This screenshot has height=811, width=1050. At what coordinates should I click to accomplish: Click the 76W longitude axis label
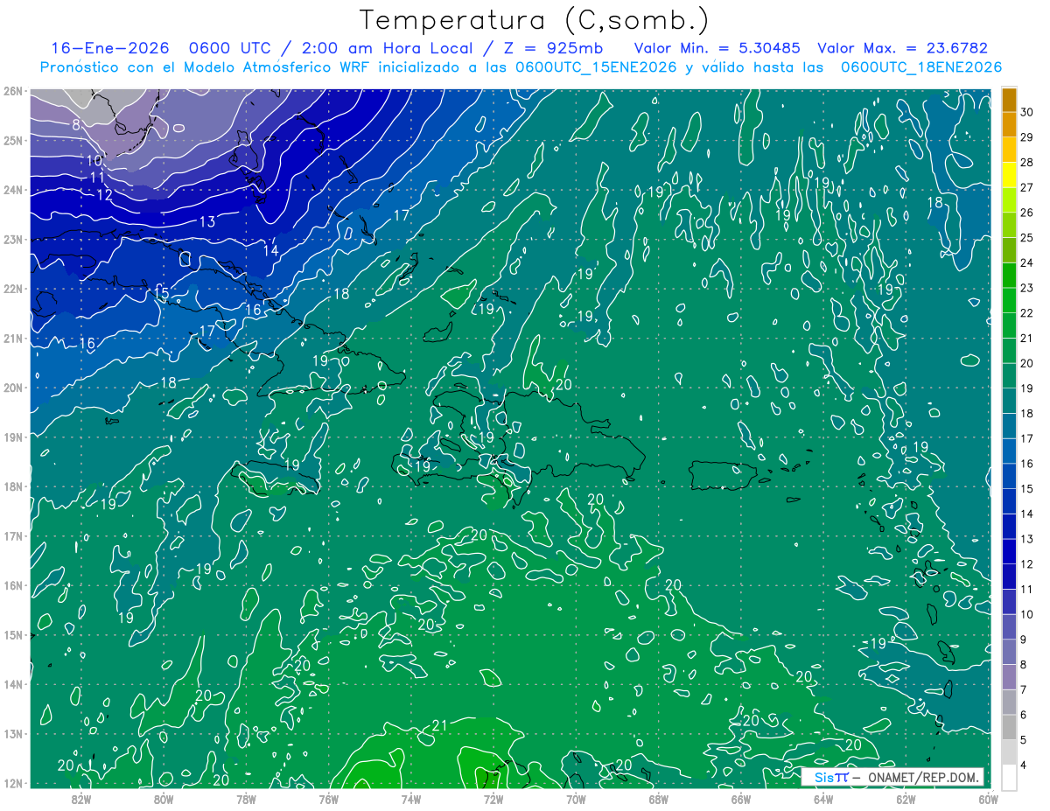click(x=328, y=799)
